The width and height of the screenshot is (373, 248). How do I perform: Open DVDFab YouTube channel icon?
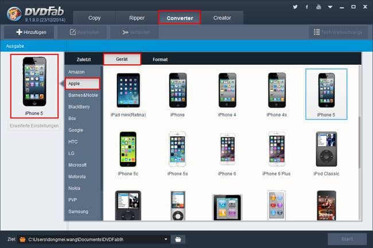(x=318, y=7)
